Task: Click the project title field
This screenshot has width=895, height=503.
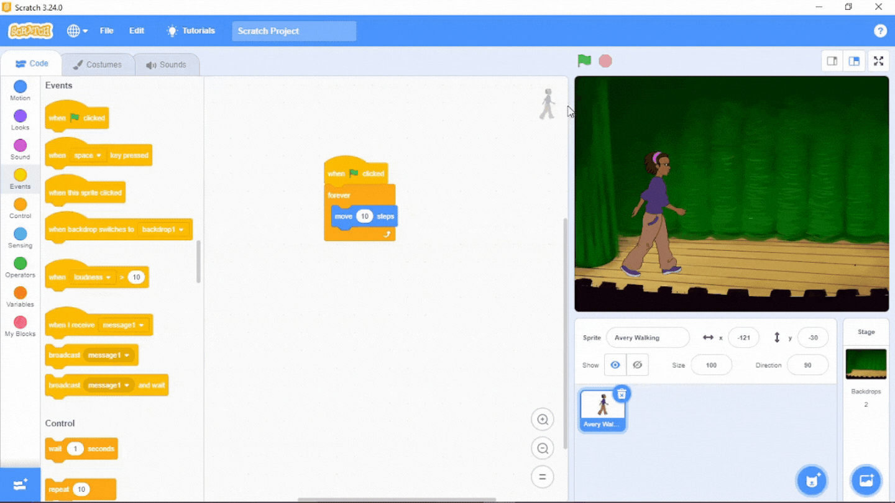Action: tap(294, 31)
